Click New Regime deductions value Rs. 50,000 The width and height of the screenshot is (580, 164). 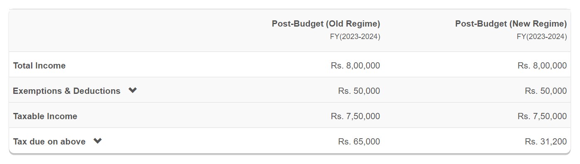click(x=546, y=91)
